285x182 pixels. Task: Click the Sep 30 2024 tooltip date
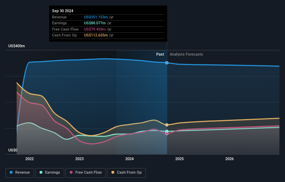63,11
